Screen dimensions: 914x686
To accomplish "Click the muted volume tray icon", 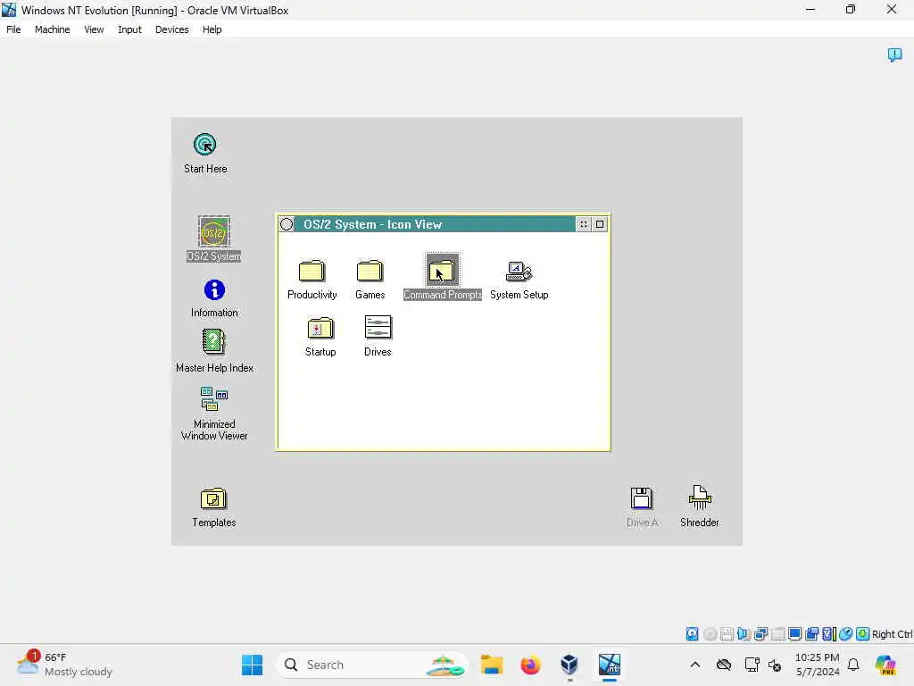I will click(775, 665).
